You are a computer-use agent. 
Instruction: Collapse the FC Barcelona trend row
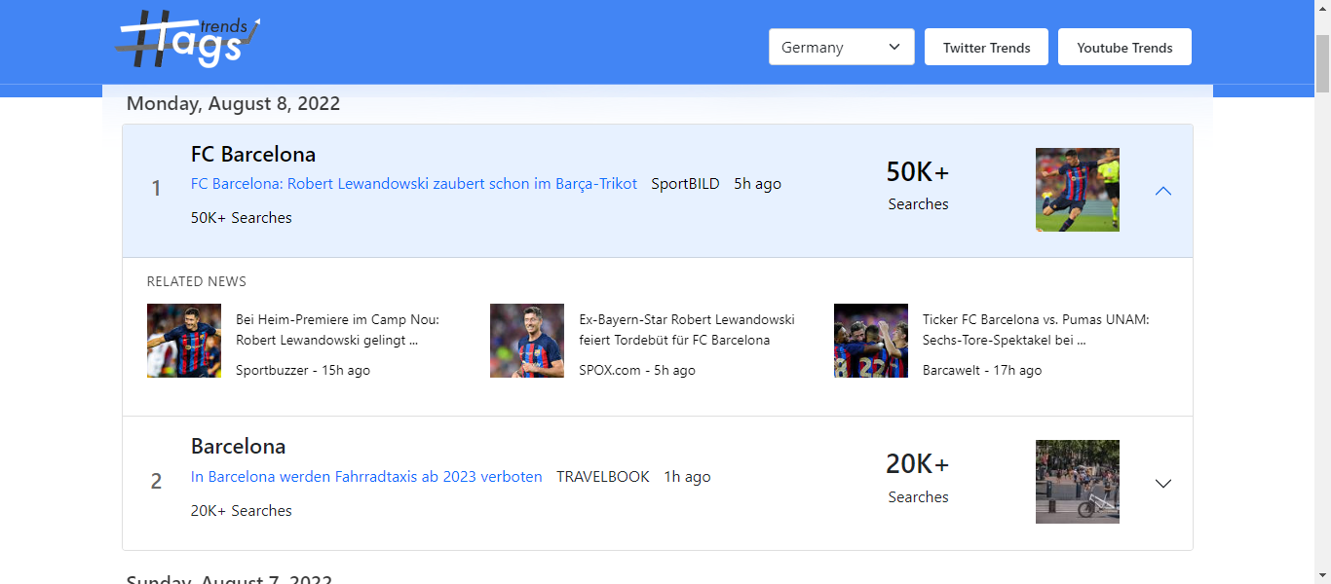coord(1162,191)
